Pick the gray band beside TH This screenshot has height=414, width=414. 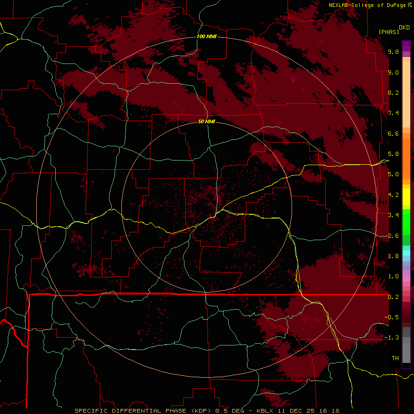406,352
